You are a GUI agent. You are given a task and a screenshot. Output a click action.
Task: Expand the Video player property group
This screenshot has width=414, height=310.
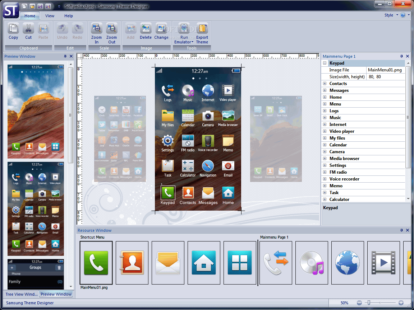[x=325, y=131]
